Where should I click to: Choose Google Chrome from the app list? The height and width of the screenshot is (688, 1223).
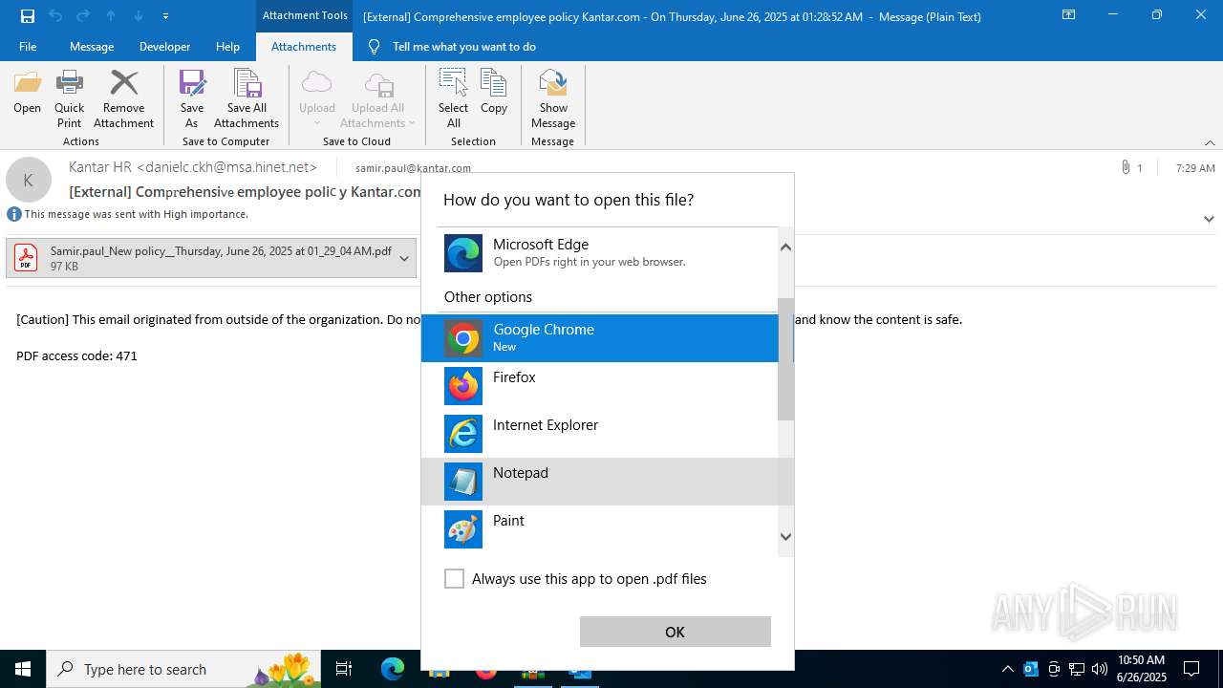click(x=600, y=338)
